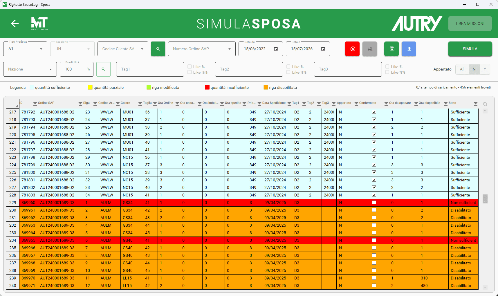Click the scroll-up arrow of the grid
The image size is (498, 296).
tap(485, 111)
